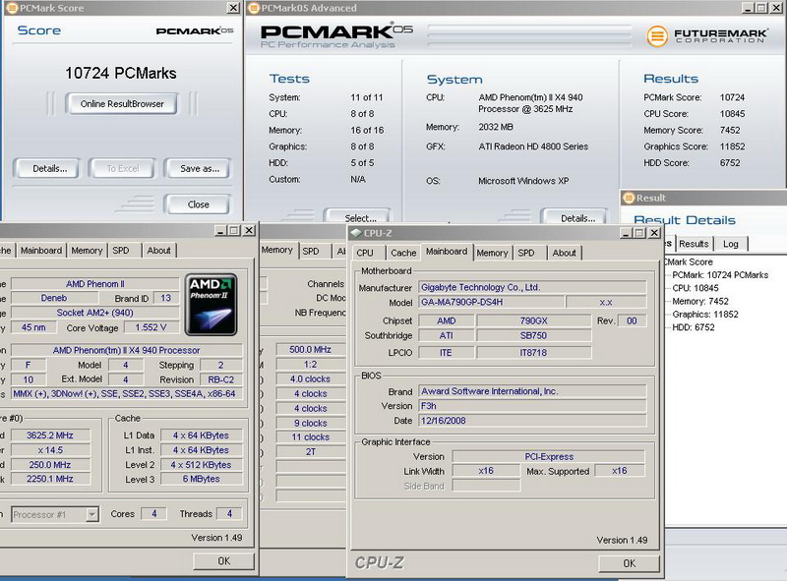Image resolution: width=787 pixels, height=581 pixels.
Task: Click the CPU-Z title bar icon
Action: coord(356,233)
